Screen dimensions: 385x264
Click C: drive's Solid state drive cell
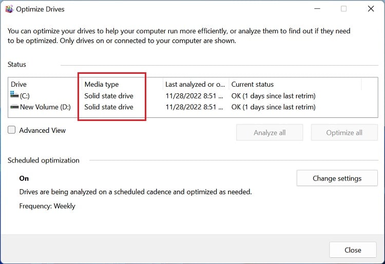[109, 96]
